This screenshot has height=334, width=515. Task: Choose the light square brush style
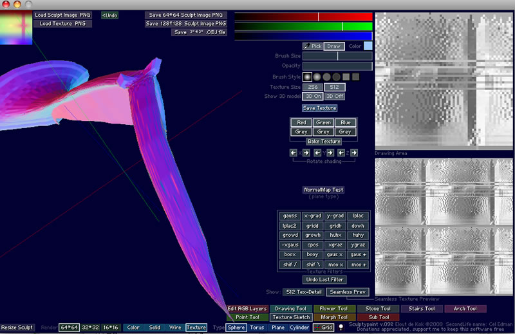[346, 77]
